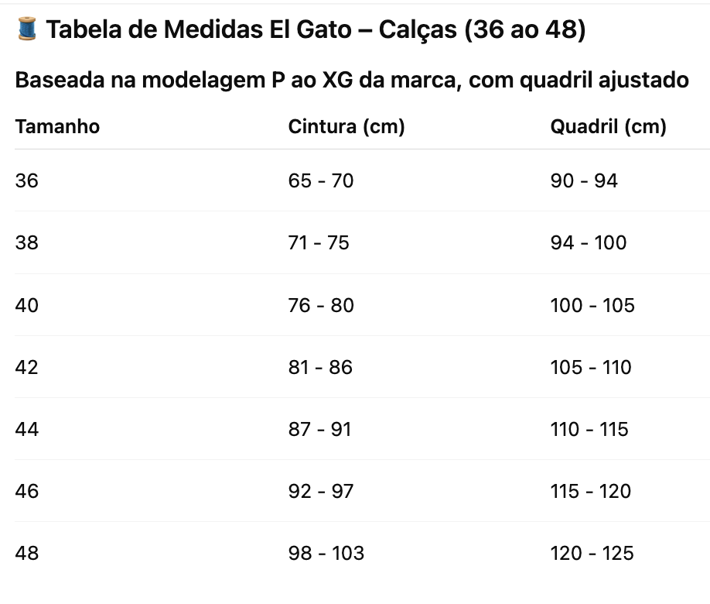This screenshot has width=710, height=604.
Task: Click size 44 row label
Action: tap(27, 429)
